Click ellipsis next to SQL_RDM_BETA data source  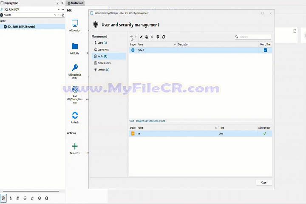click(x=62, y=9)
